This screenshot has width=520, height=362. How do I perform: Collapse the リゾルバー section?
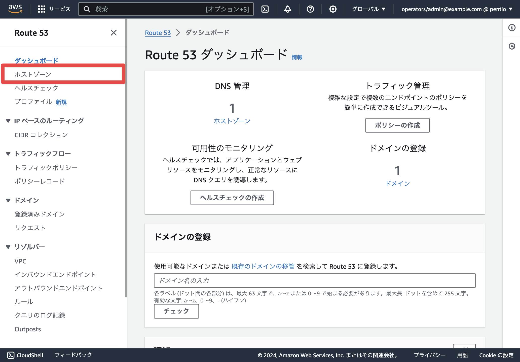click(x=8, y=247)
